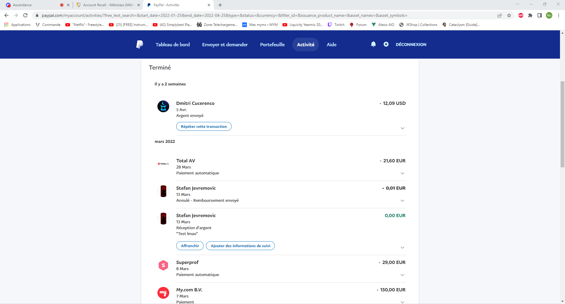The width and height of the screenshot is (565, 304).
Task: Select the Activité menu item
Action: tap(306, 44)
